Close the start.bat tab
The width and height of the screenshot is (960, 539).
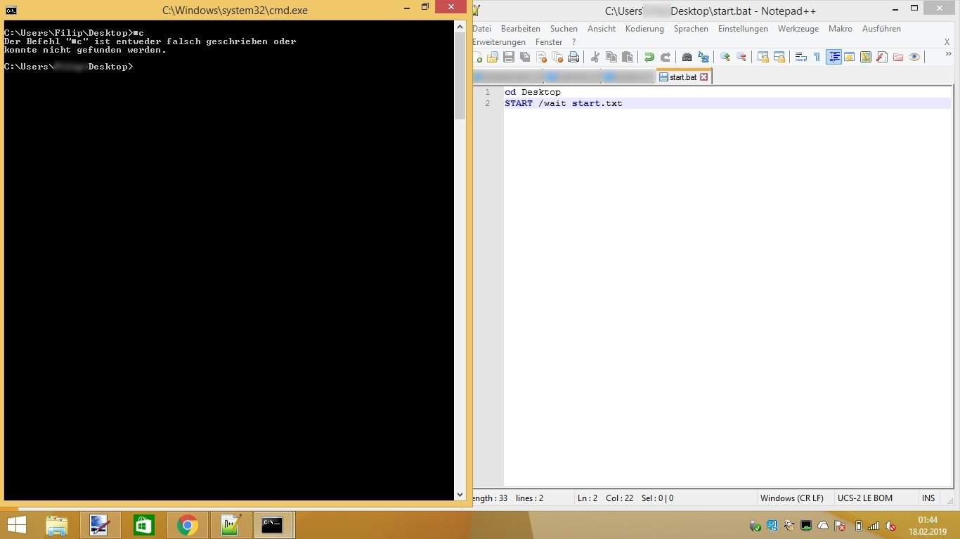(703, 77)
